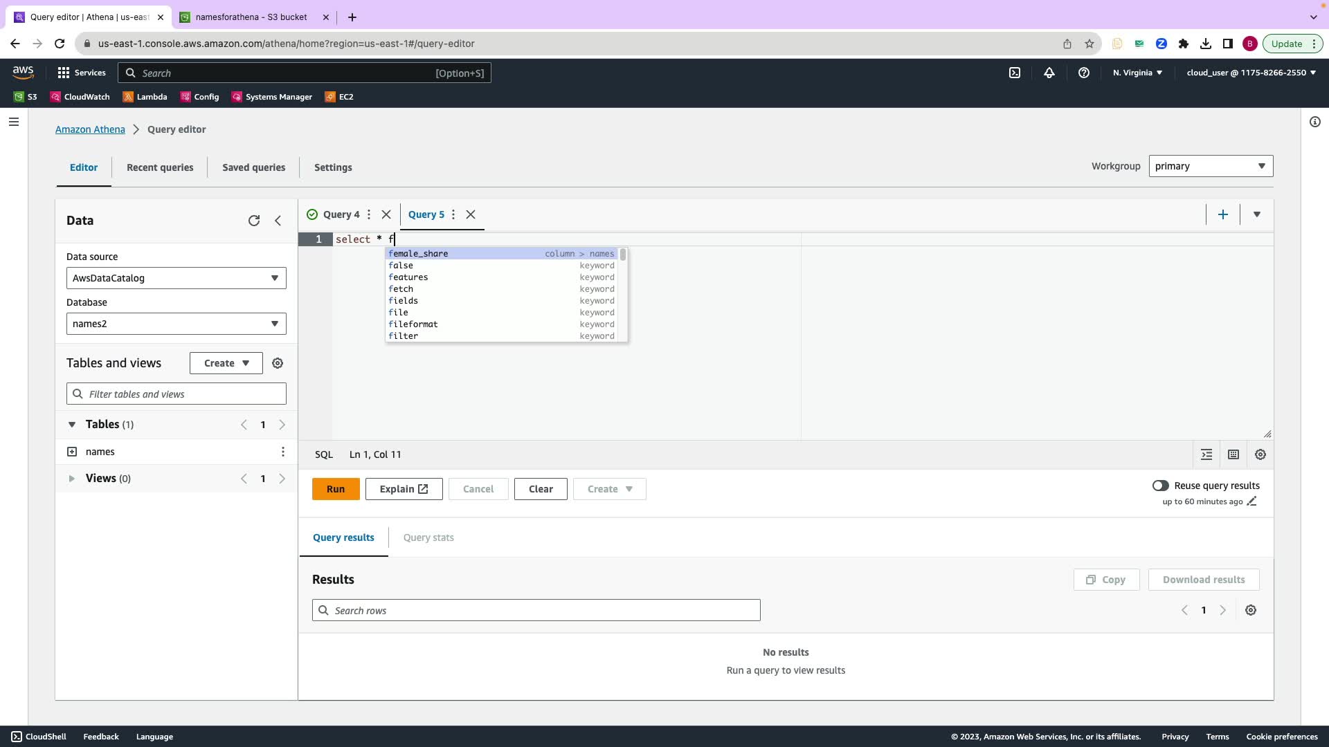The width and height of the screenshot is (1329, 747).
Task: Add a new query tab
Action: (x=1223, y=214)
